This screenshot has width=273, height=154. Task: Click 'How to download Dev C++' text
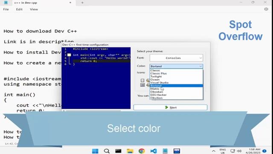(x=40, y=31)
